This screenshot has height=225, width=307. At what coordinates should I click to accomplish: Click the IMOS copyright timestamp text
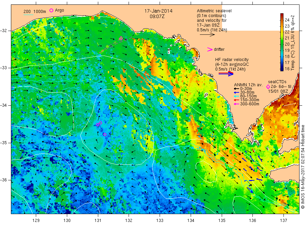[303, 167]
